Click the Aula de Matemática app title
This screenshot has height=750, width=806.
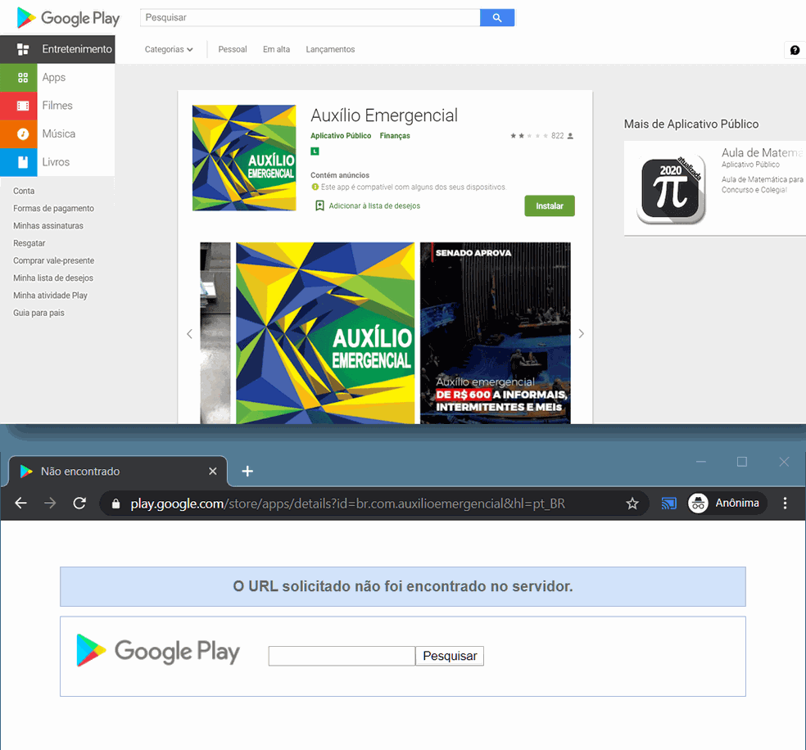click(762, 152)
